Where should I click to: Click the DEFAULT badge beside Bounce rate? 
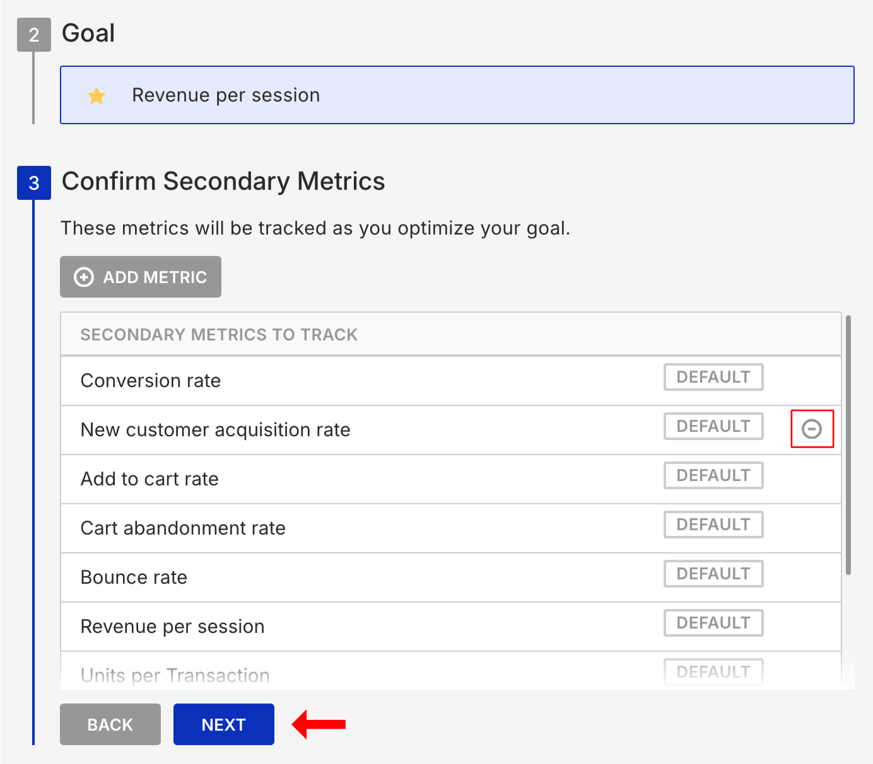click(713, 574)
